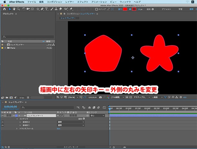197x149 pixels.
Task: Select the Brush tool
Action: pyautogui.click(x=52, y=9)
